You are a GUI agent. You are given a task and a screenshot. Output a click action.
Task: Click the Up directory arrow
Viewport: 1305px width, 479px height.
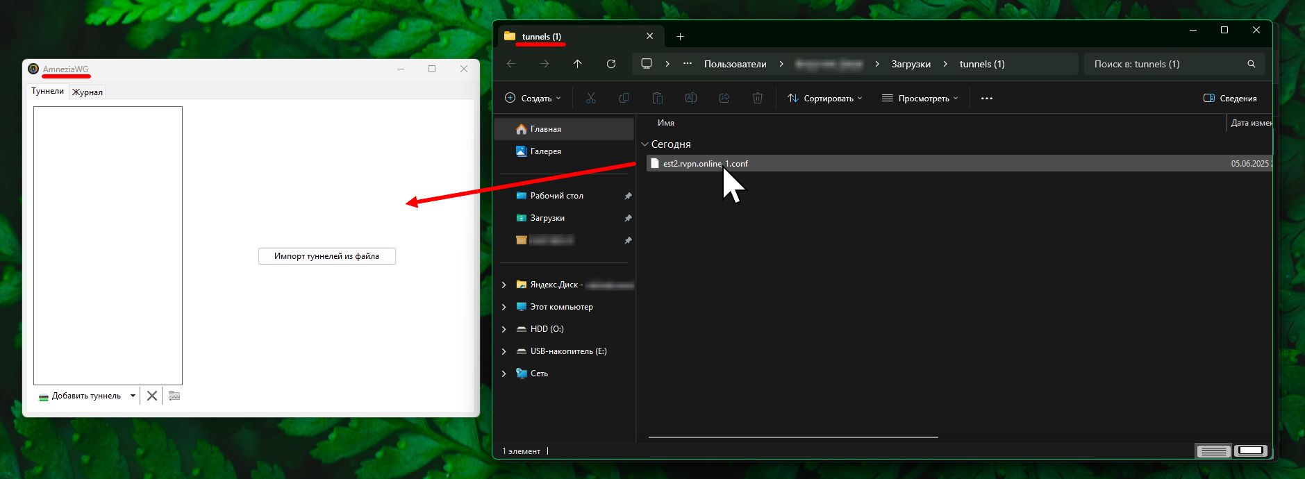pyautogui.click(x=578, y=64)
